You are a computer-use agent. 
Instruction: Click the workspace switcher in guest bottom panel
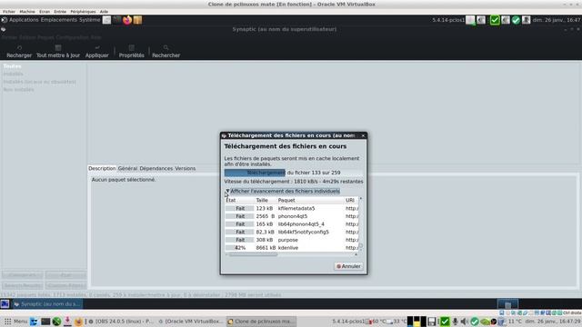(x=507, y=304)
